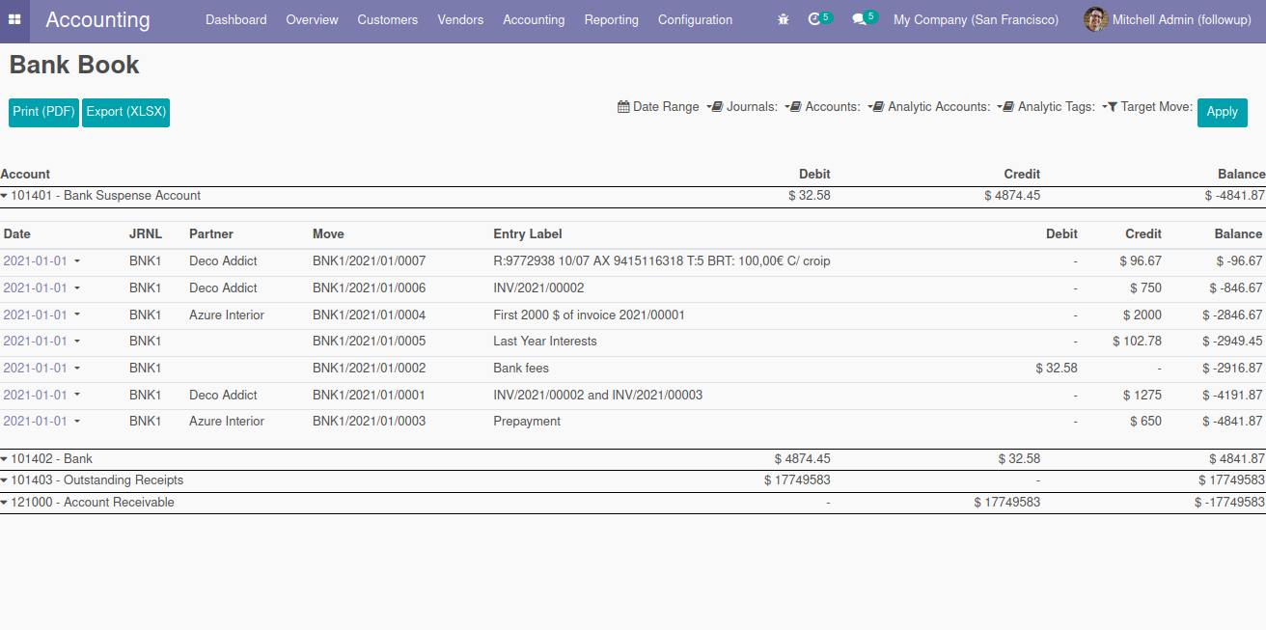The width and height of the screenshot is (1266, 630).
Task: Open date menu for the Bank fees entry
Action: (77, 368)
